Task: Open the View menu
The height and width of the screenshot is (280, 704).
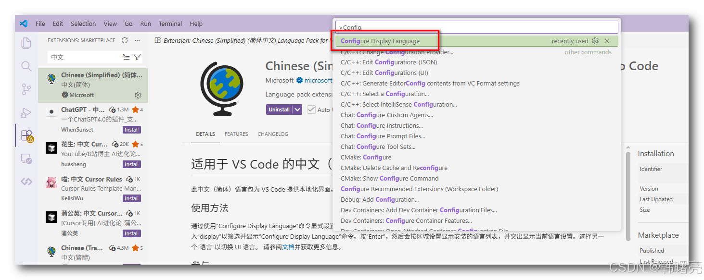Action: tap(110, 24)
